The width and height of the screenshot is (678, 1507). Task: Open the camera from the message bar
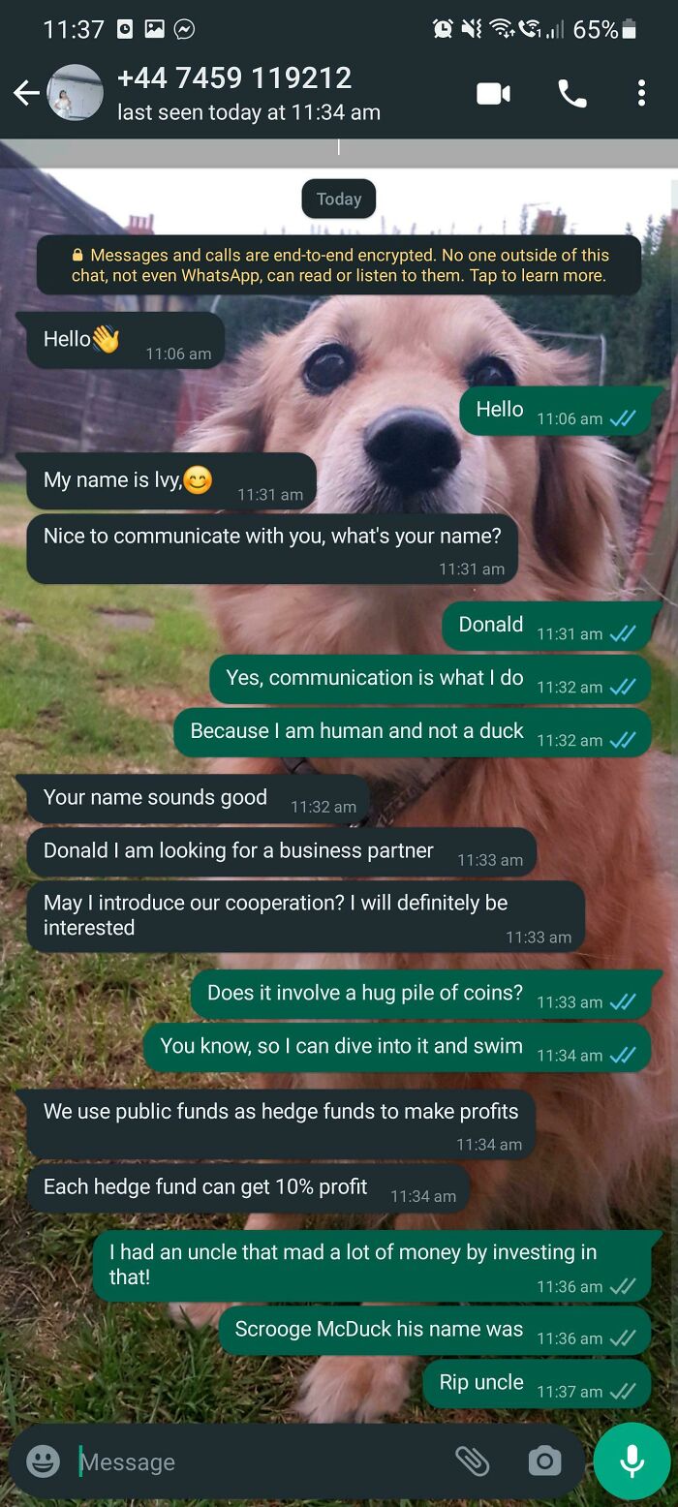tap(544, 1461)
